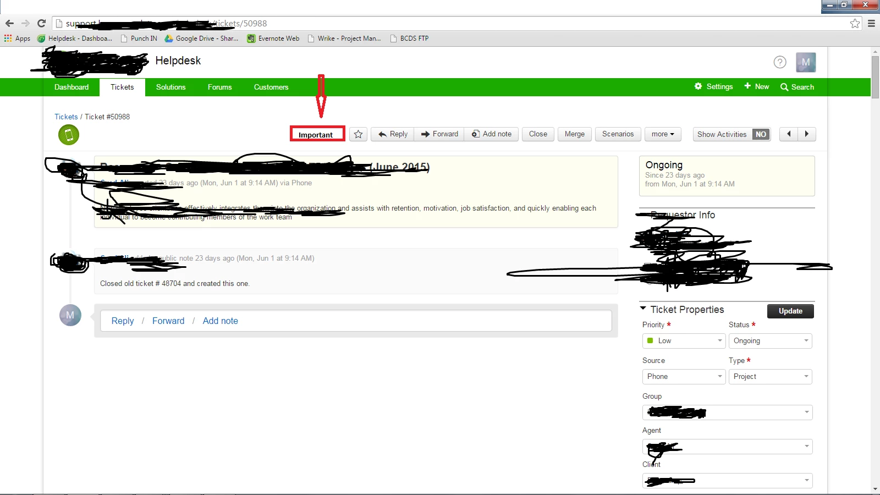Open the Forums tab
The image size is (880, 495).
(219, 87)
